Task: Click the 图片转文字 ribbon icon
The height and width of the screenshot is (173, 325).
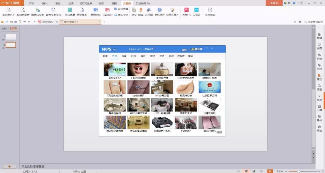Action: coord(38,11)
